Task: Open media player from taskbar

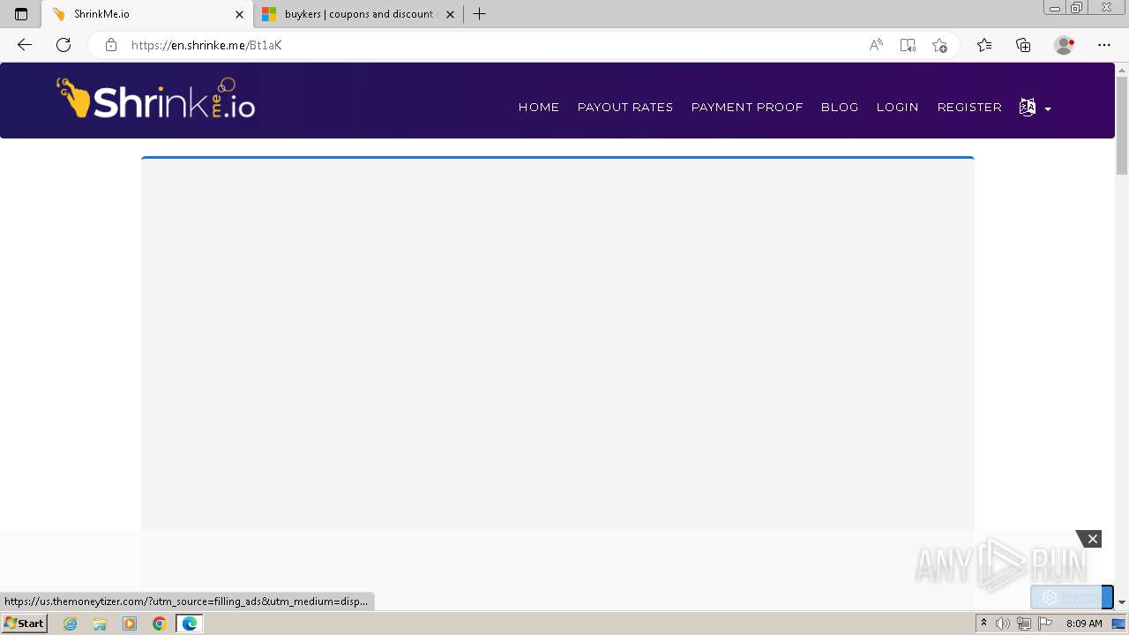Action: [x=130, y=624]
